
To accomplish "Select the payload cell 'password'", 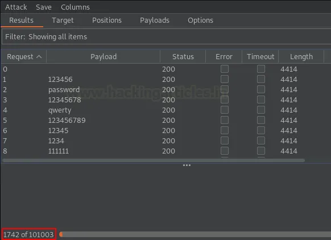I will pos(64,90).
